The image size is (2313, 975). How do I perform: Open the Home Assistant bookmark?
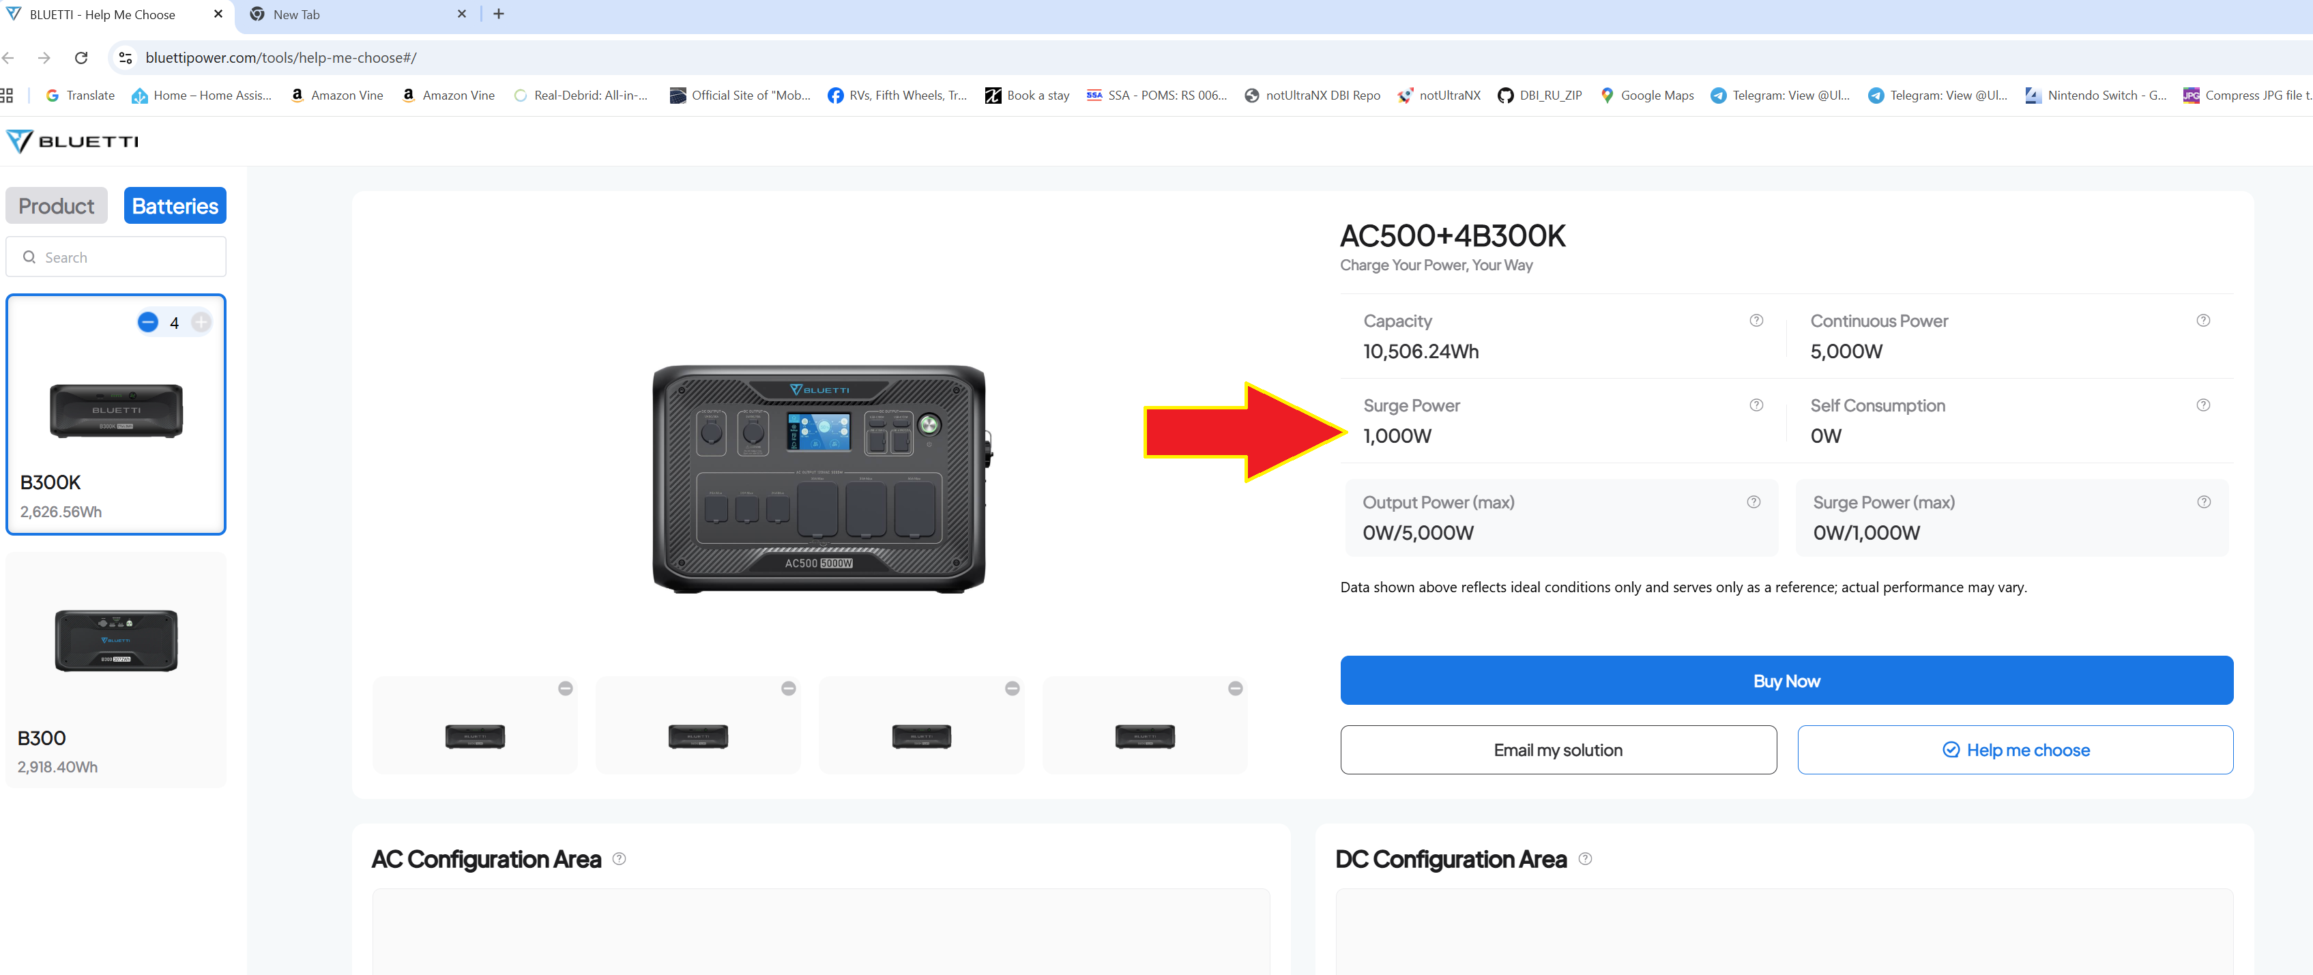tap(202, 95)
